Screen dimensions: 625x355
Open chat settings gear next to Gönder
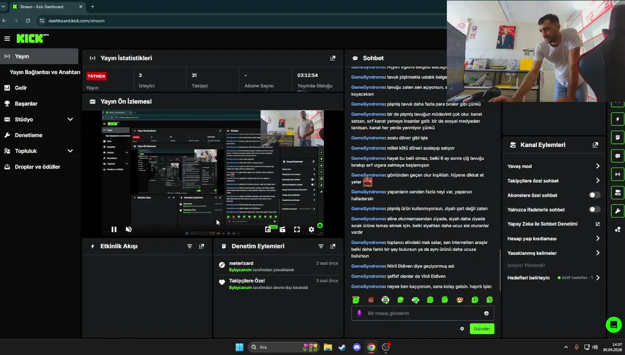[x=462, y=329]
